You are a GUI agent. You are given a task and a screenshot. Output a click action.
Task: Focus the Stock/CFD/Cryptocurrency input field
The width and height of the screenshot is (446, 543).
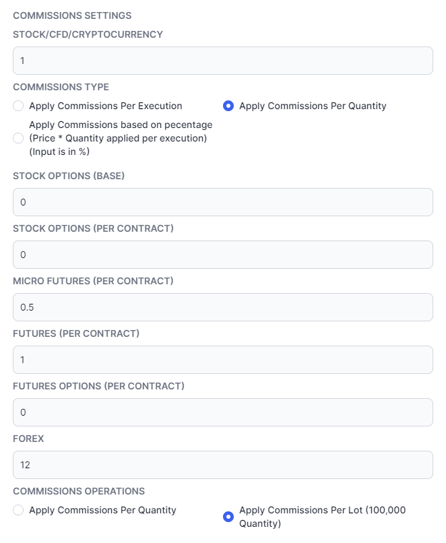[223, 61]
